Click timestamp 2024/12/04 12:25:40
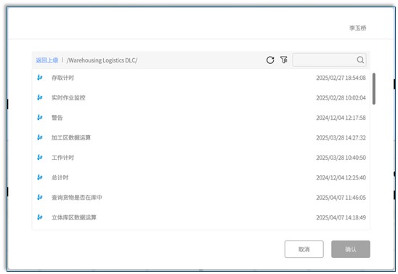 [x=341, y=177]
